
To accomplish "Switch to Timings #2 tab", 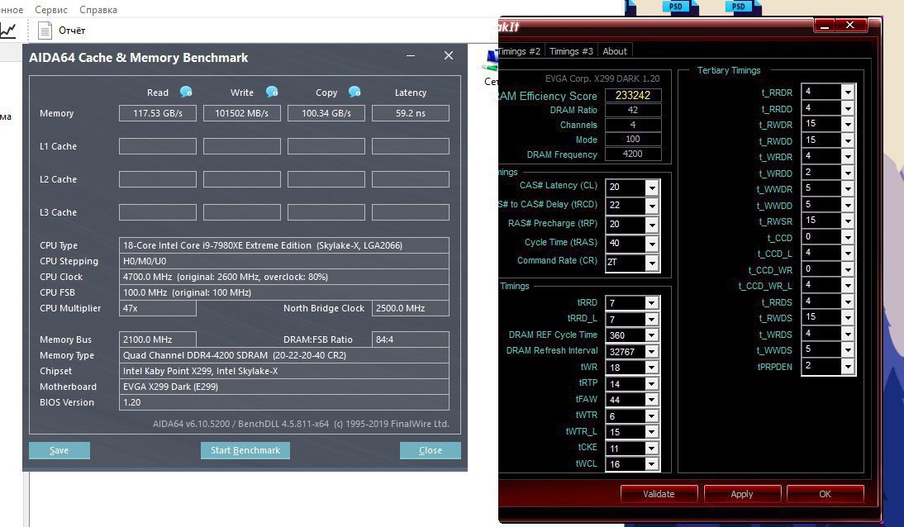I will pos(521,51).
